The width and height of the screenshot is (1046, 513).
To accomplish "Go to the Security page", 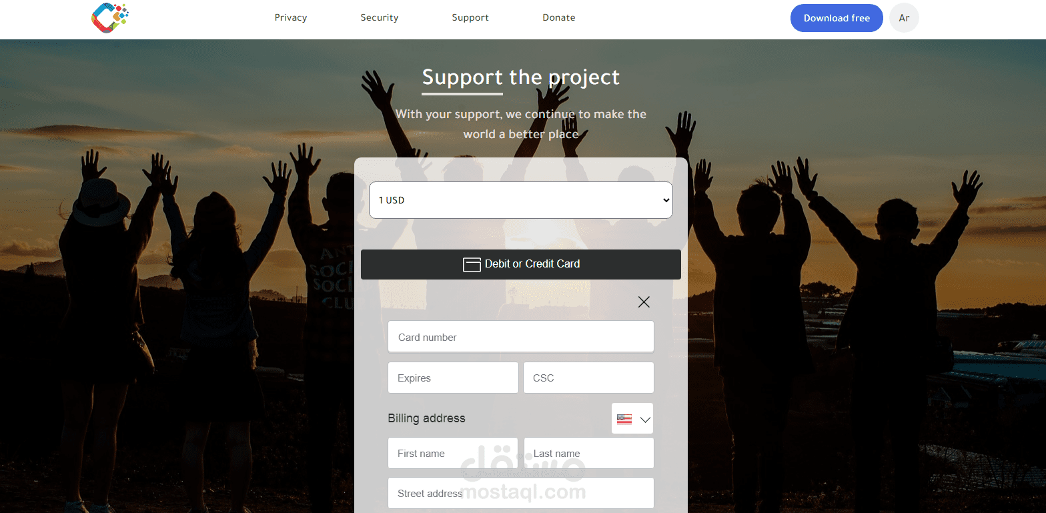I will pos(380,18).
